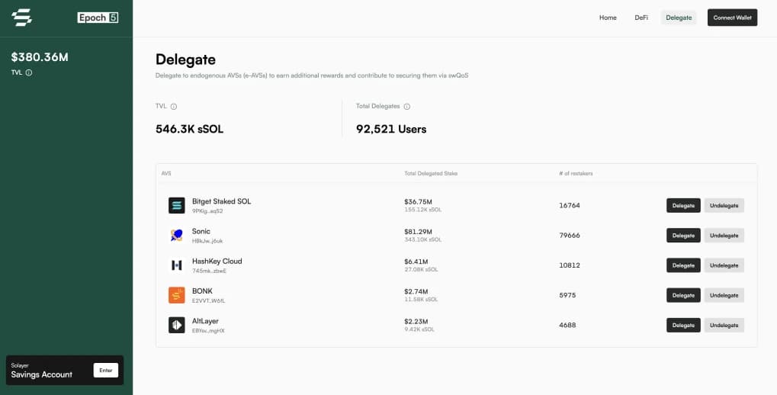777x395 pixels.
Task: Click the TVL info icon in sidebar
Action: [x=29, y=72]
